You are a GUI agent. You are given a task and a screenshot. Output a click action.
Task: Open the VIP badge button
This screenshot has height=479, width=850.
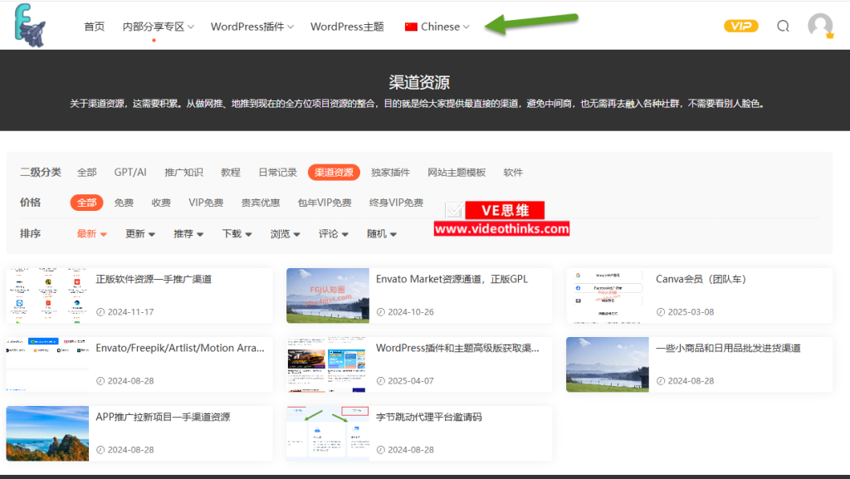(740, 26)
